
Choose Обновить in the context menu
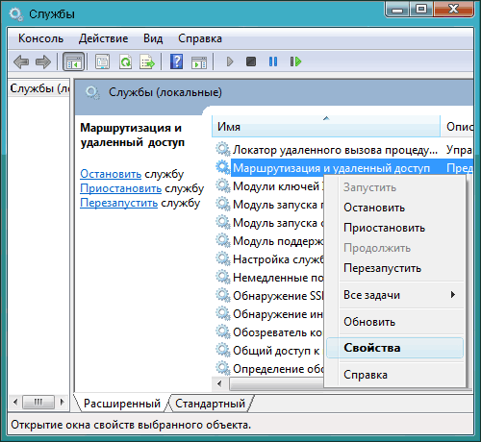click(395, 322)
